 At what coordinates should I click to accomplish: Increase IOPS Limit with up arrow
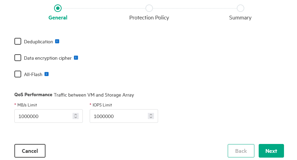pos(151,115)
